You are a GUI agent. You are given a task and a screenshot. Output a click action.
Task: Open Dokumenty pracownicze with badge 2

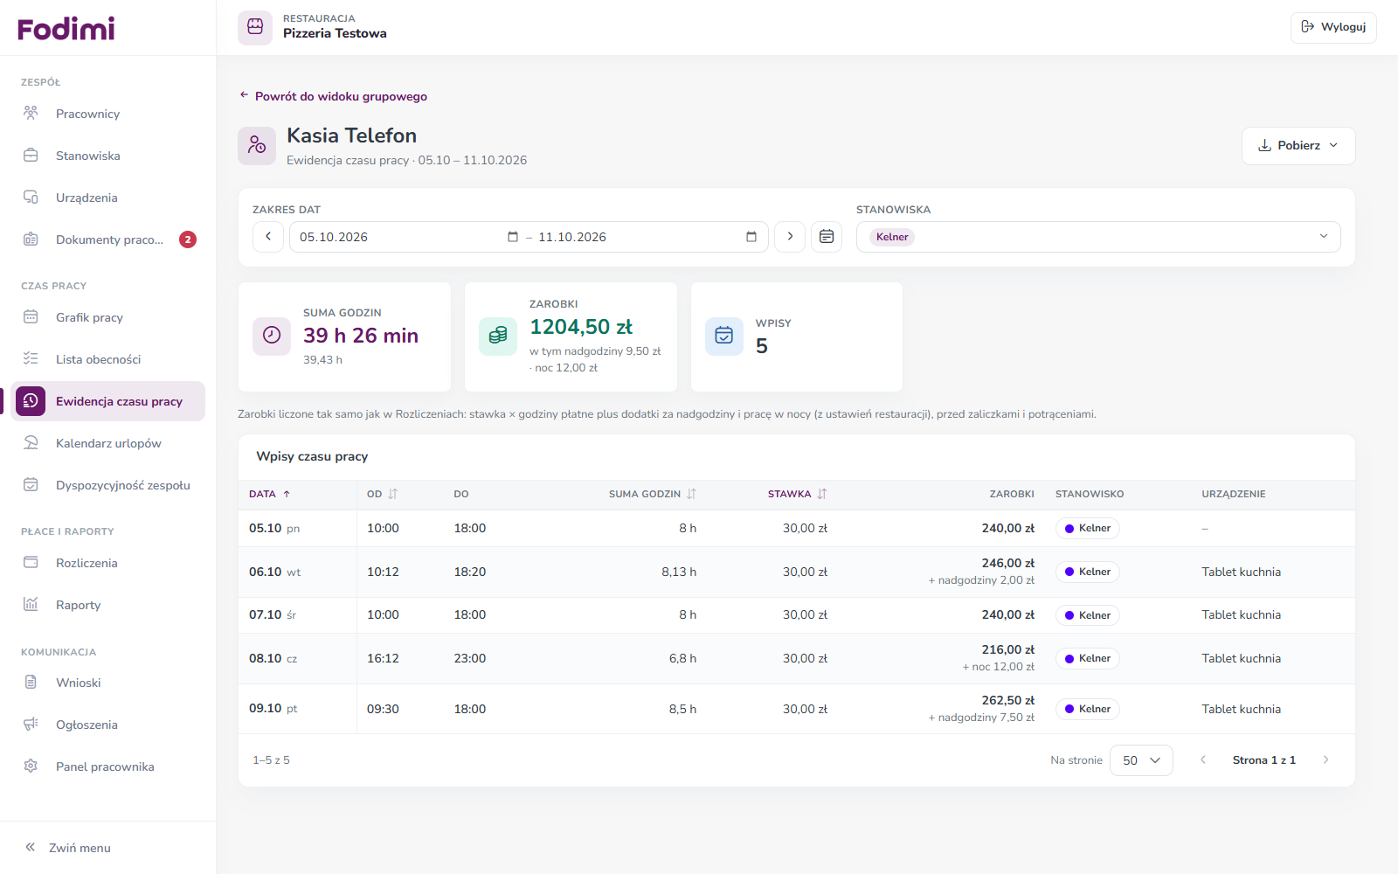(x=108, y=239)
